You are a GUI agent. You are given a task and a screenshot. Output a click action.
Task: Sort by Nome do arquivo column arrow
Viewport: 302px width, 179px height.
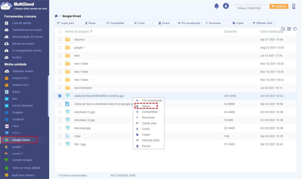(x=91, y=31)
